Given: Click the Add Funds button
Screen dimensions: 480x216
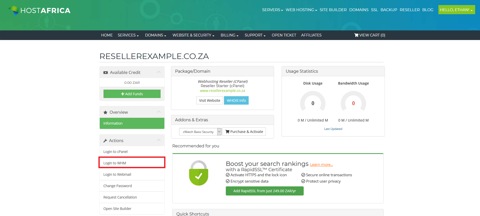Looking at the screenshot, I should (x=132, y=94).
